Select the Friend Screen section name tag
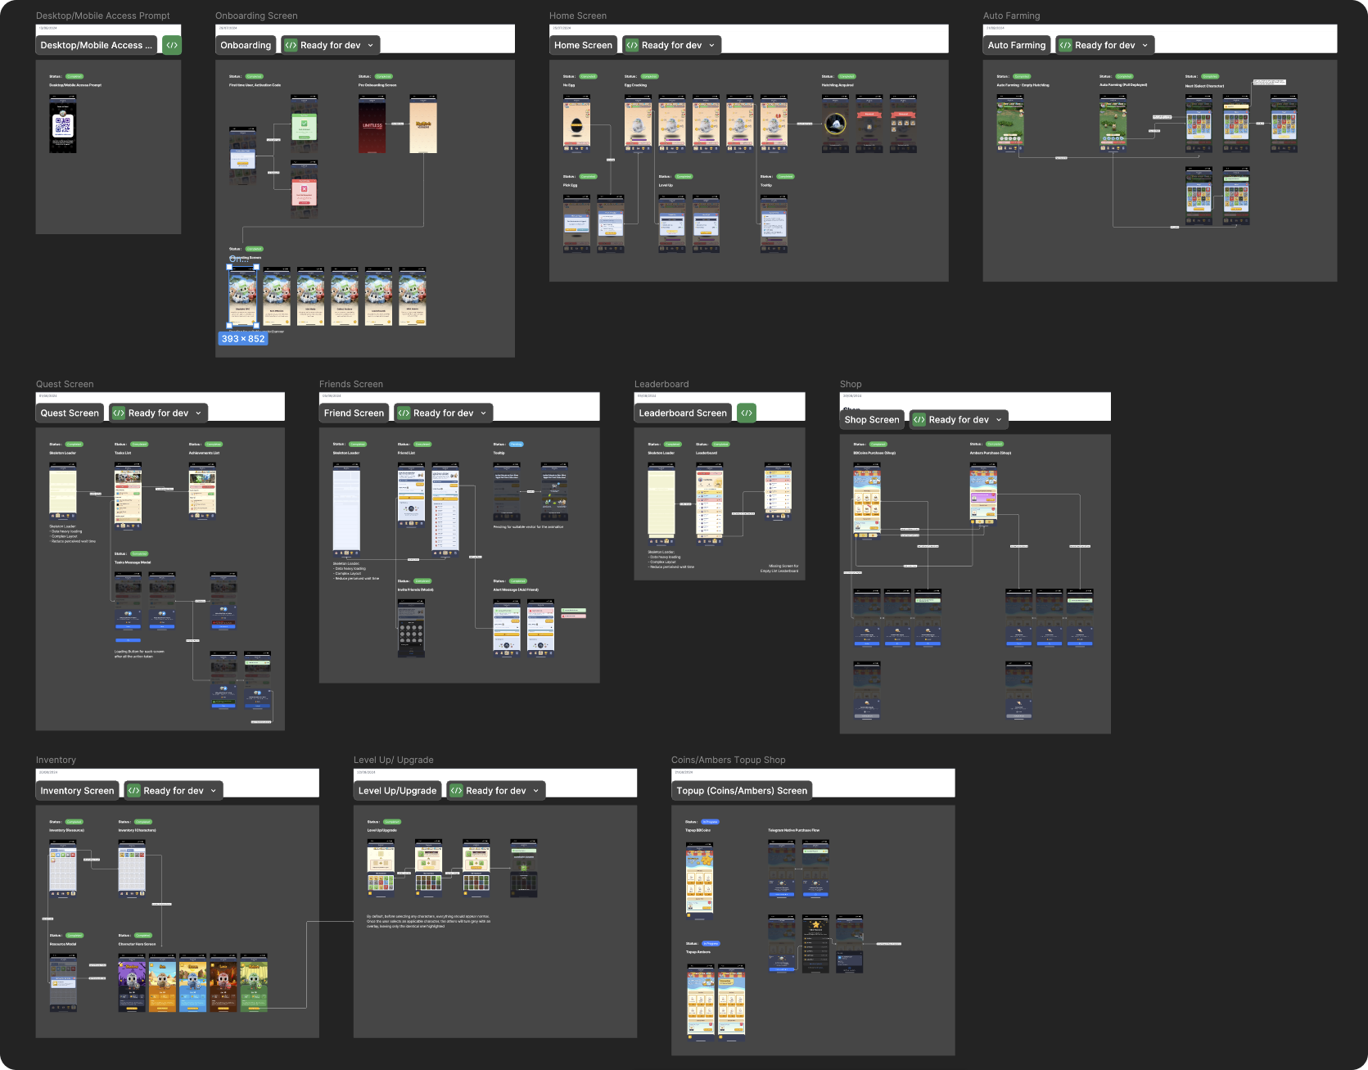 tap(354, 413)
